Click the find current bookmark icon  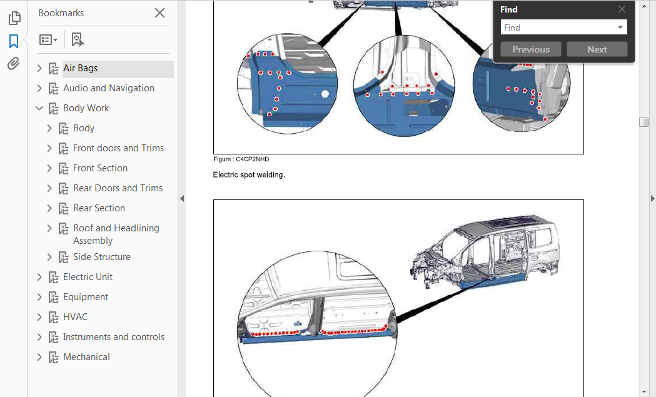78,40
